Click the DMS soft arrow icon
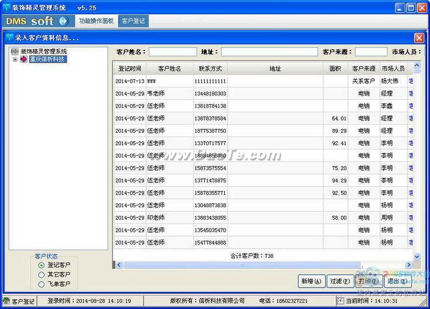This screenshot has width=430, height=309. [63, 21]
